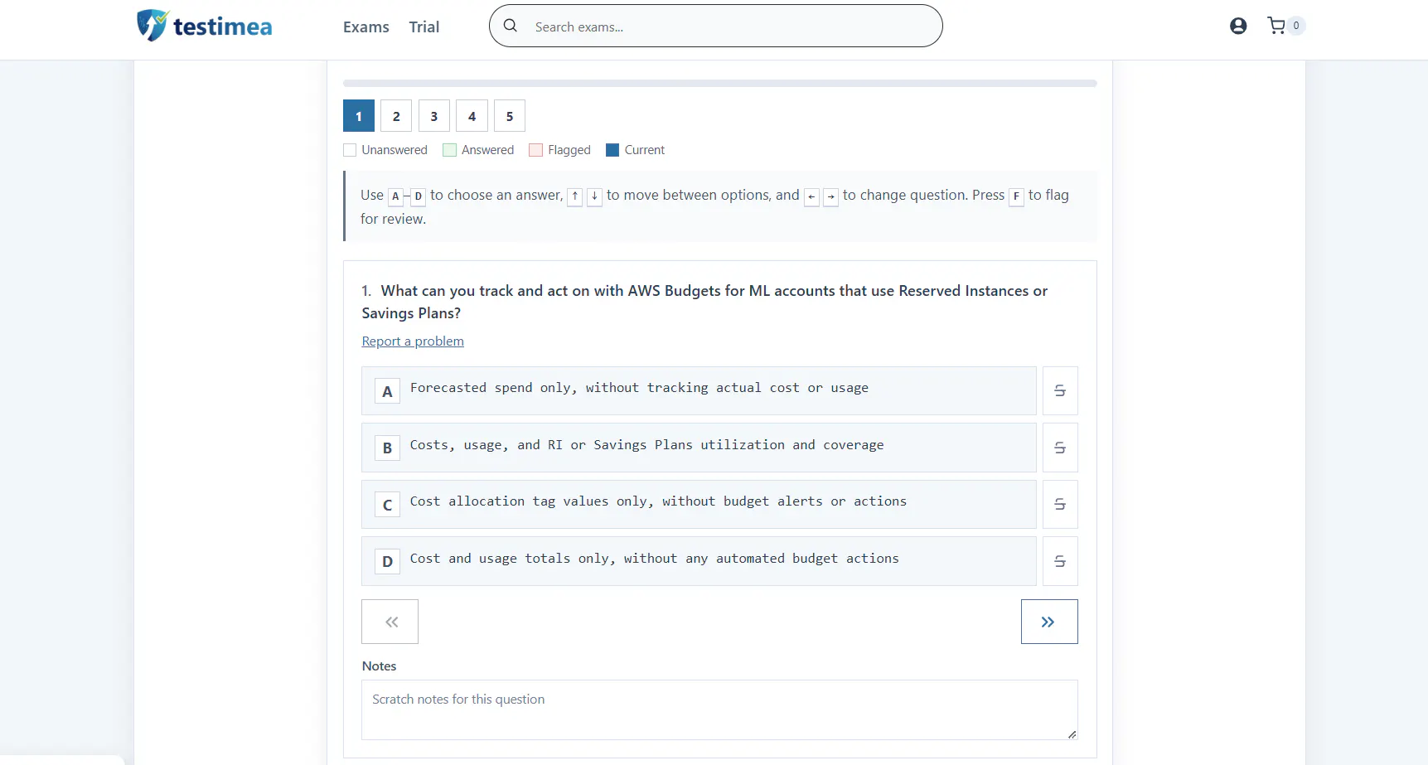Open the shopping cart icon
This screenshot has height=765, width=1428.
click(1276, 26)
